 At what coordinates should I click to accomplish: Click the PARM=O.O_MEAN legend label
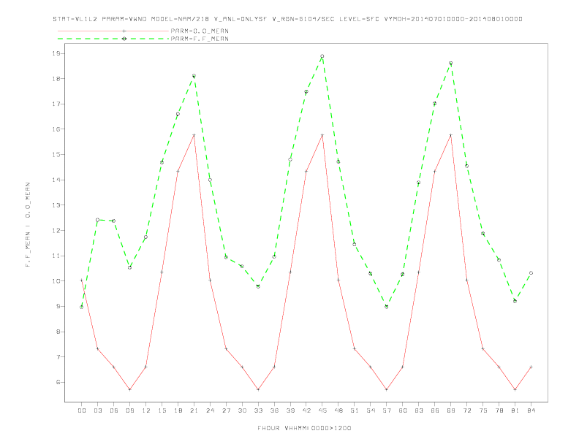click(200, 31)
